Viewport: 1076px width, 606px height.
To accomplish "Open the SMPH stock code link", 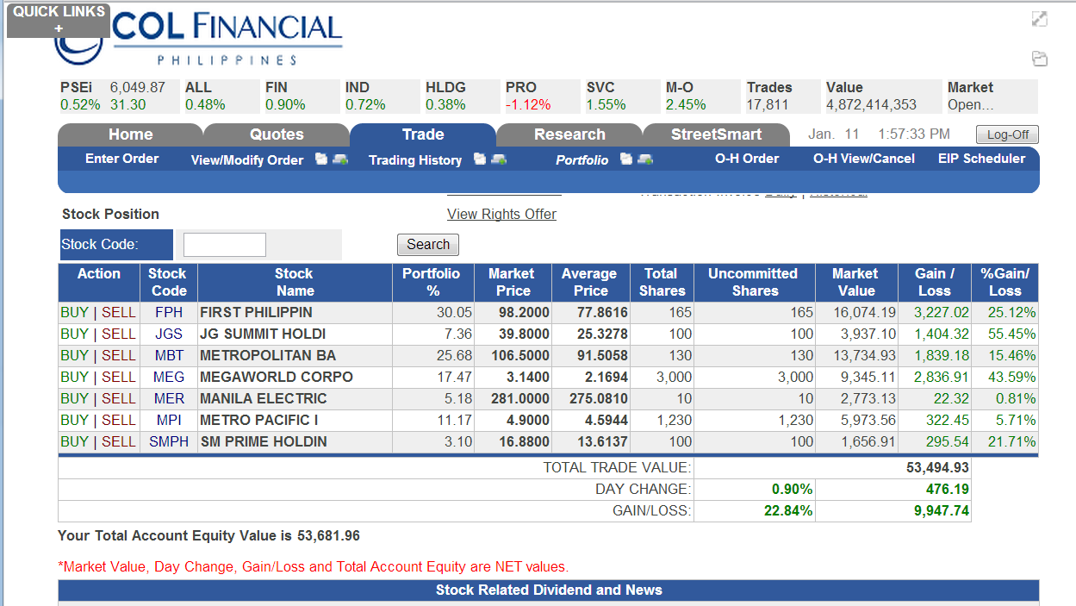I will (x=169, y=441).
